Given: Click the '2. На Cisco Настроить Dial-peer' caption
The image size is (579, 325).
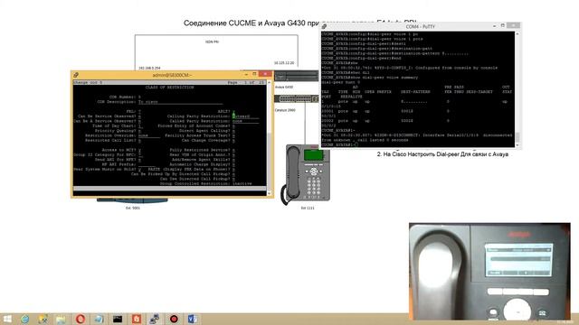Looking at the screenshot, I should tap(442, 154).
